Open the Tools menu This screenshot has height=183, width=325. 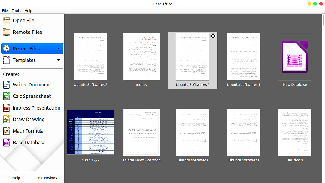(16, 11)
